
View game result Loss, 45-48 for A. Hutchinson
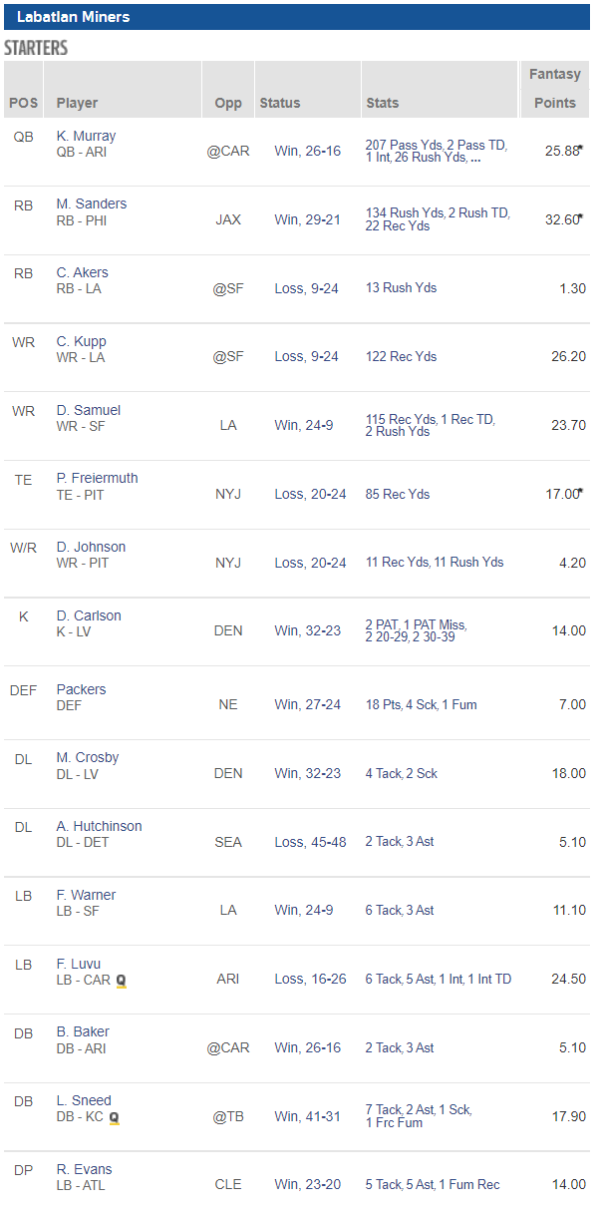pyautogui.click(x=310, y=842)
